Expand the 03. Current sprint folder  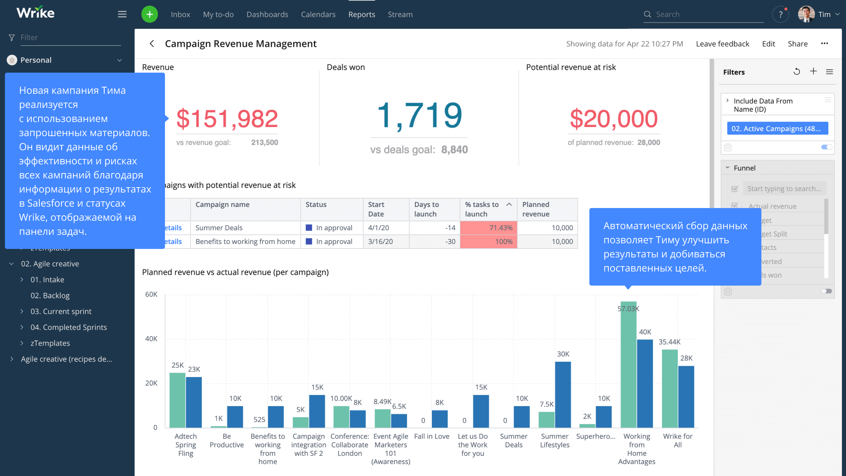(22, 311)
